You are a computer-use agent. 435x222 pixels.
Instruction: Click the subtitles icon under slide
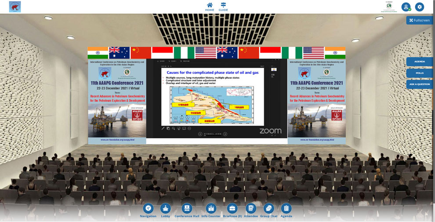coord(184,128)
